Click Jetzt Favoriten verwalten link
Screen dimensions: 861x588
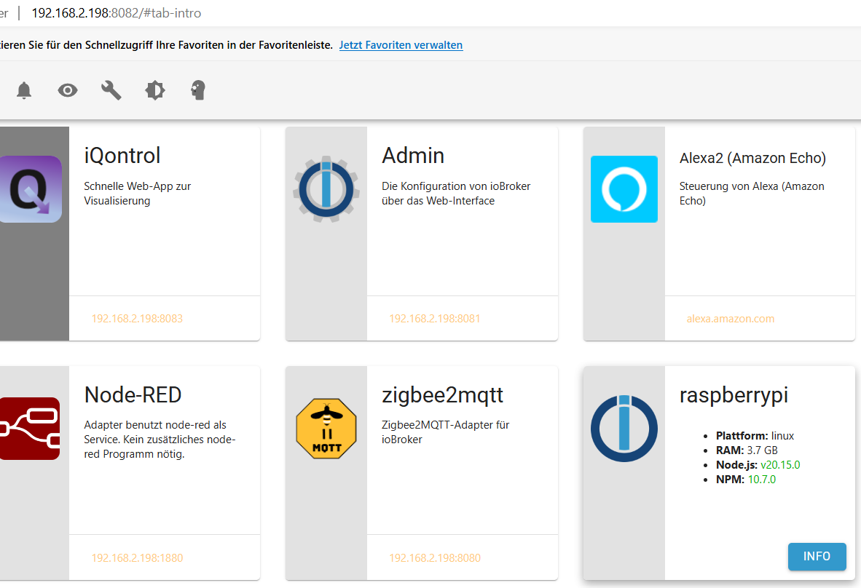401,45
